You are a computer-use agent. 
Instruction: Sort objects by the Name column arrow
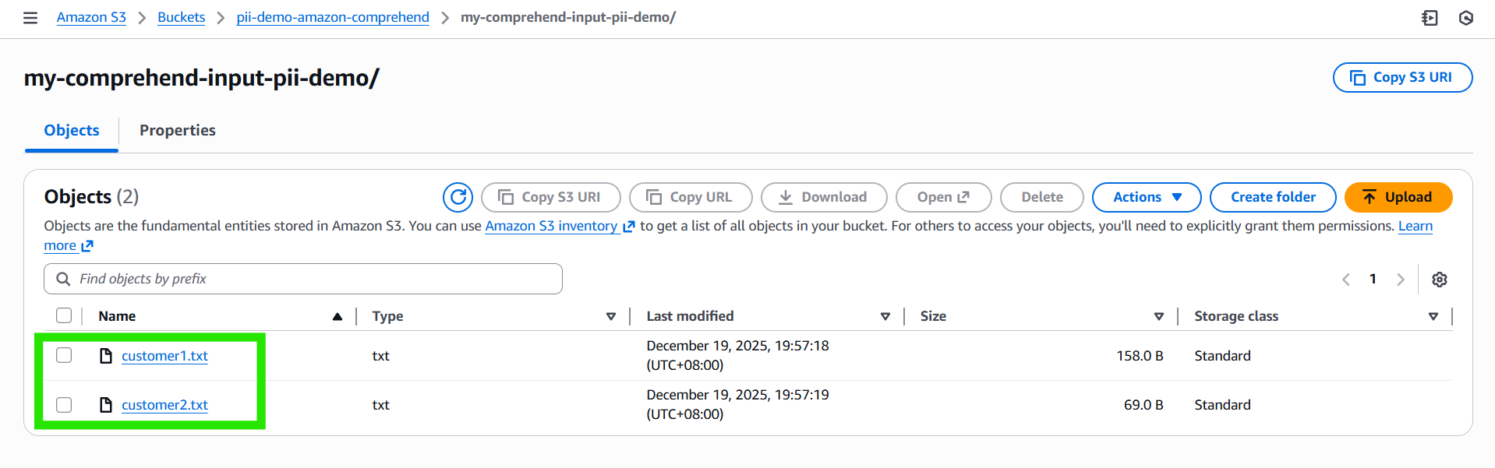[x=337, y=316]
